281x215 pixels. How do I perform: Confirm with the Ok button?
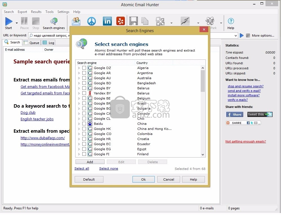tap(143, 179)
